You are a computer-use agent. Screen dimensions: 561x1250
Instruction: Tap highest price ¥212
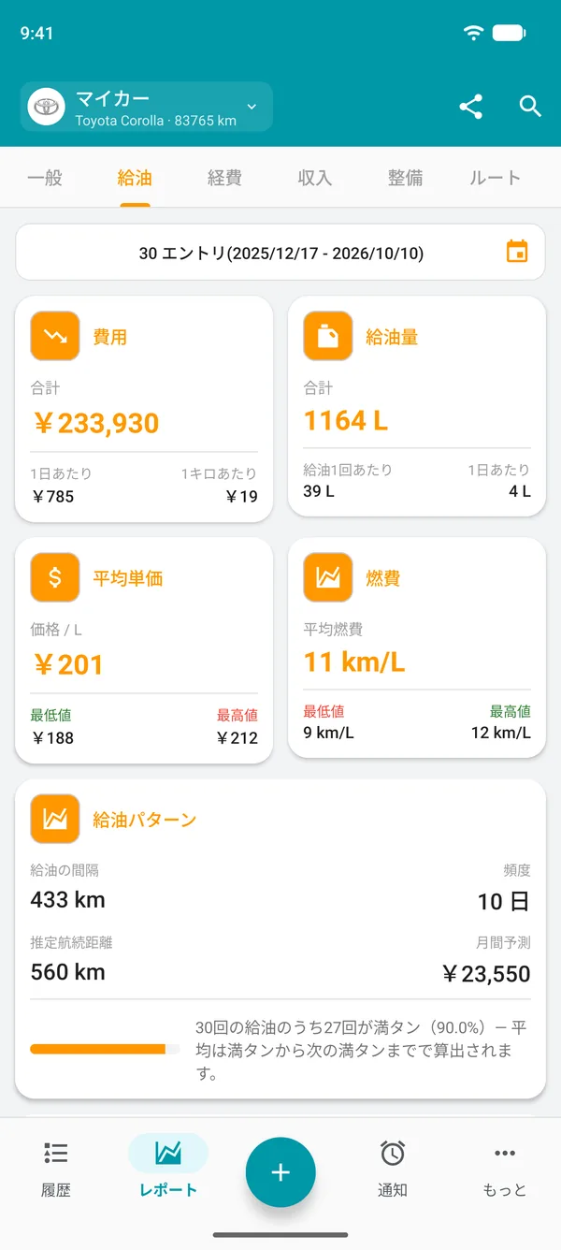click(237, 737)
